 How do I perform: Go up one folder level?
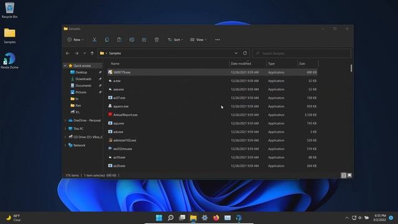[92, 53]
